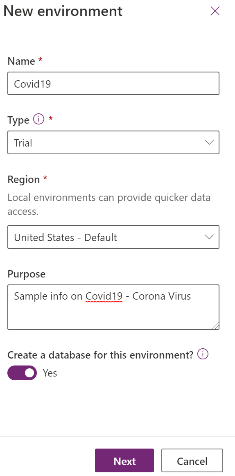Viewport: 235px width, 476px height.
Task: Open the Type dropdown showing Trial
Action: pos(113,142)
